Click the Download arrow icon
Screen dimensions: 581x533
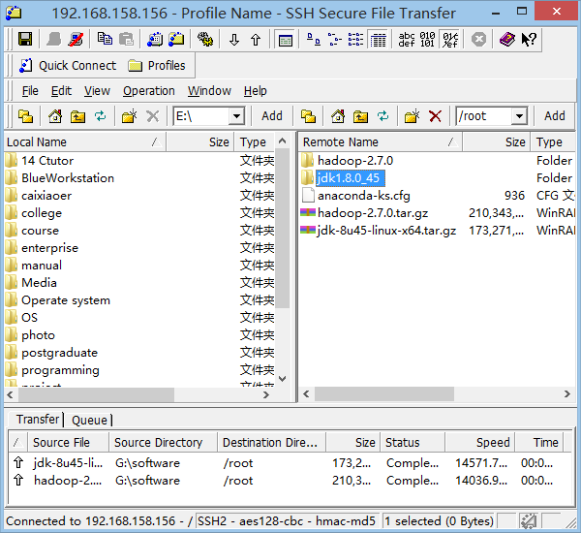click(x=233, y=40)
